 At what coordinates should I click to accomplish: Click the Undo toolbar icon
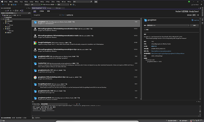tap(18, 5)
